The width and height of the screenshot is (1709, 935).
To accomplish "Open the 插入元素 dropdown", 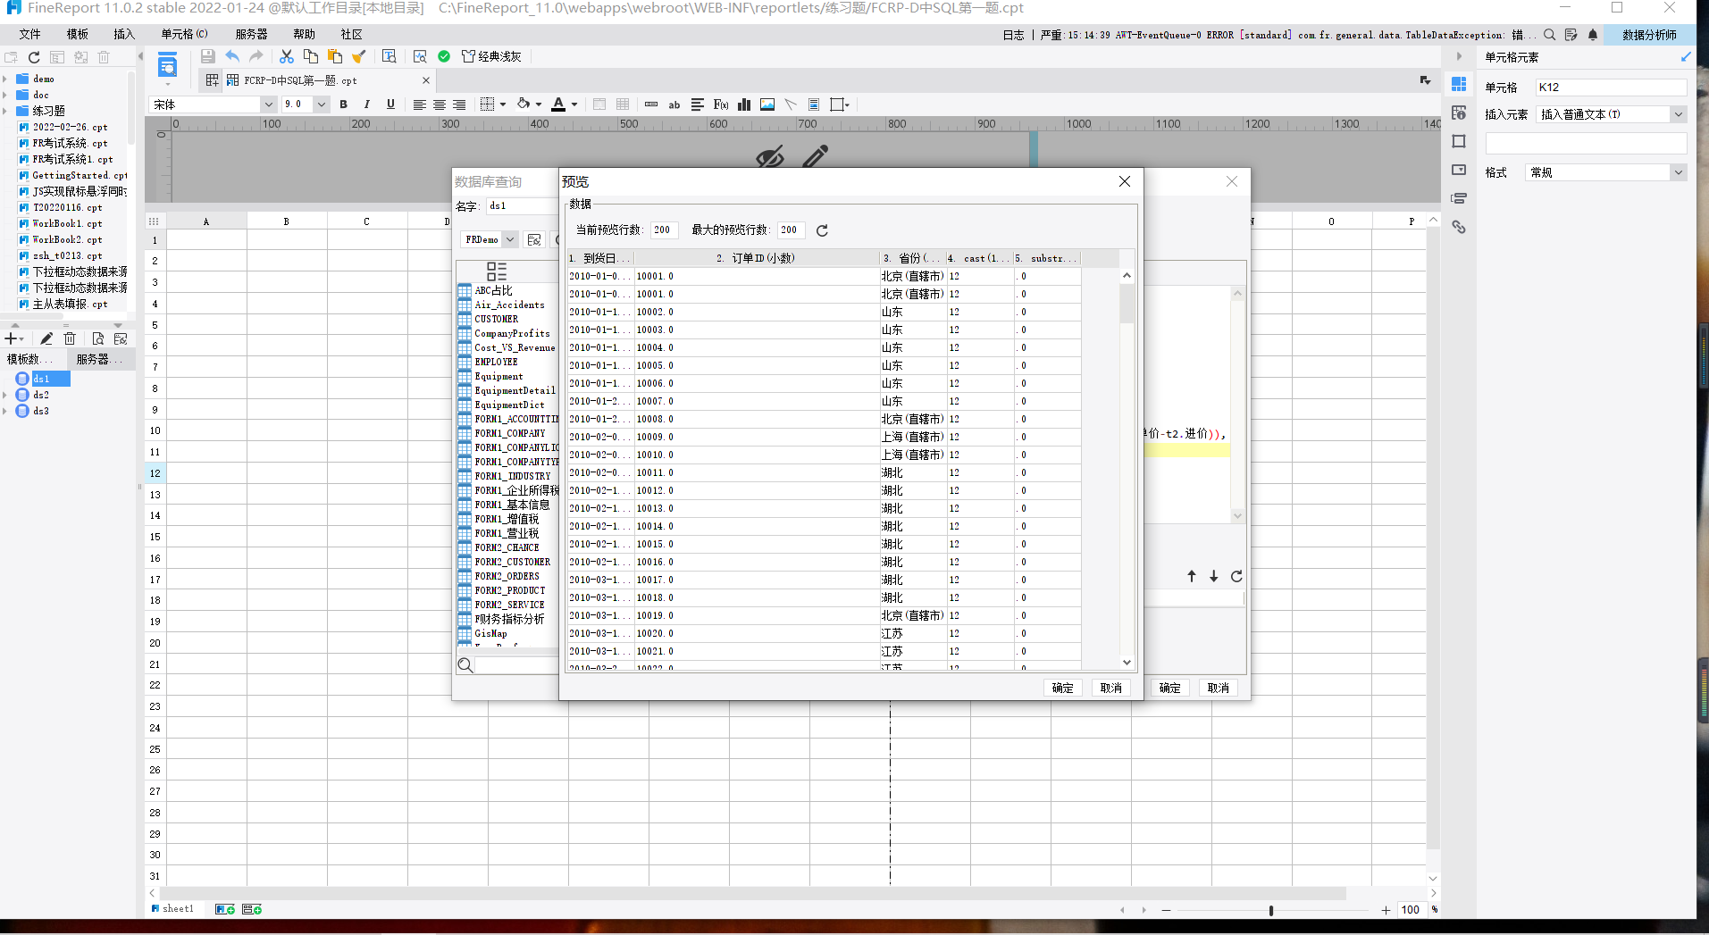I will (1679, 114).
